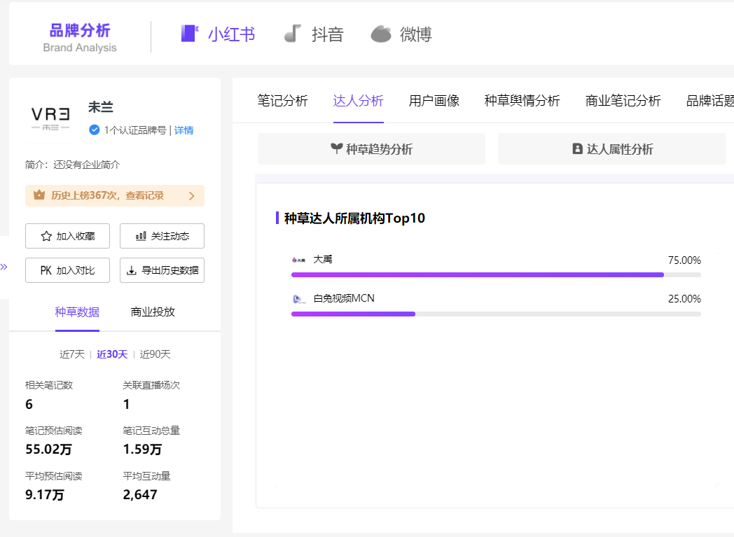The width and height of the screenshot is (734, 537).
Task: Open the 商业笔记分析 tab
Action: click(623, 101)
